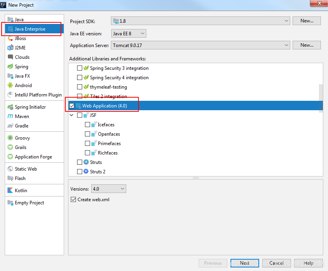Select the J2ME project icon
This screenshot has height=271, width=328.
click(x=10, y=48)
